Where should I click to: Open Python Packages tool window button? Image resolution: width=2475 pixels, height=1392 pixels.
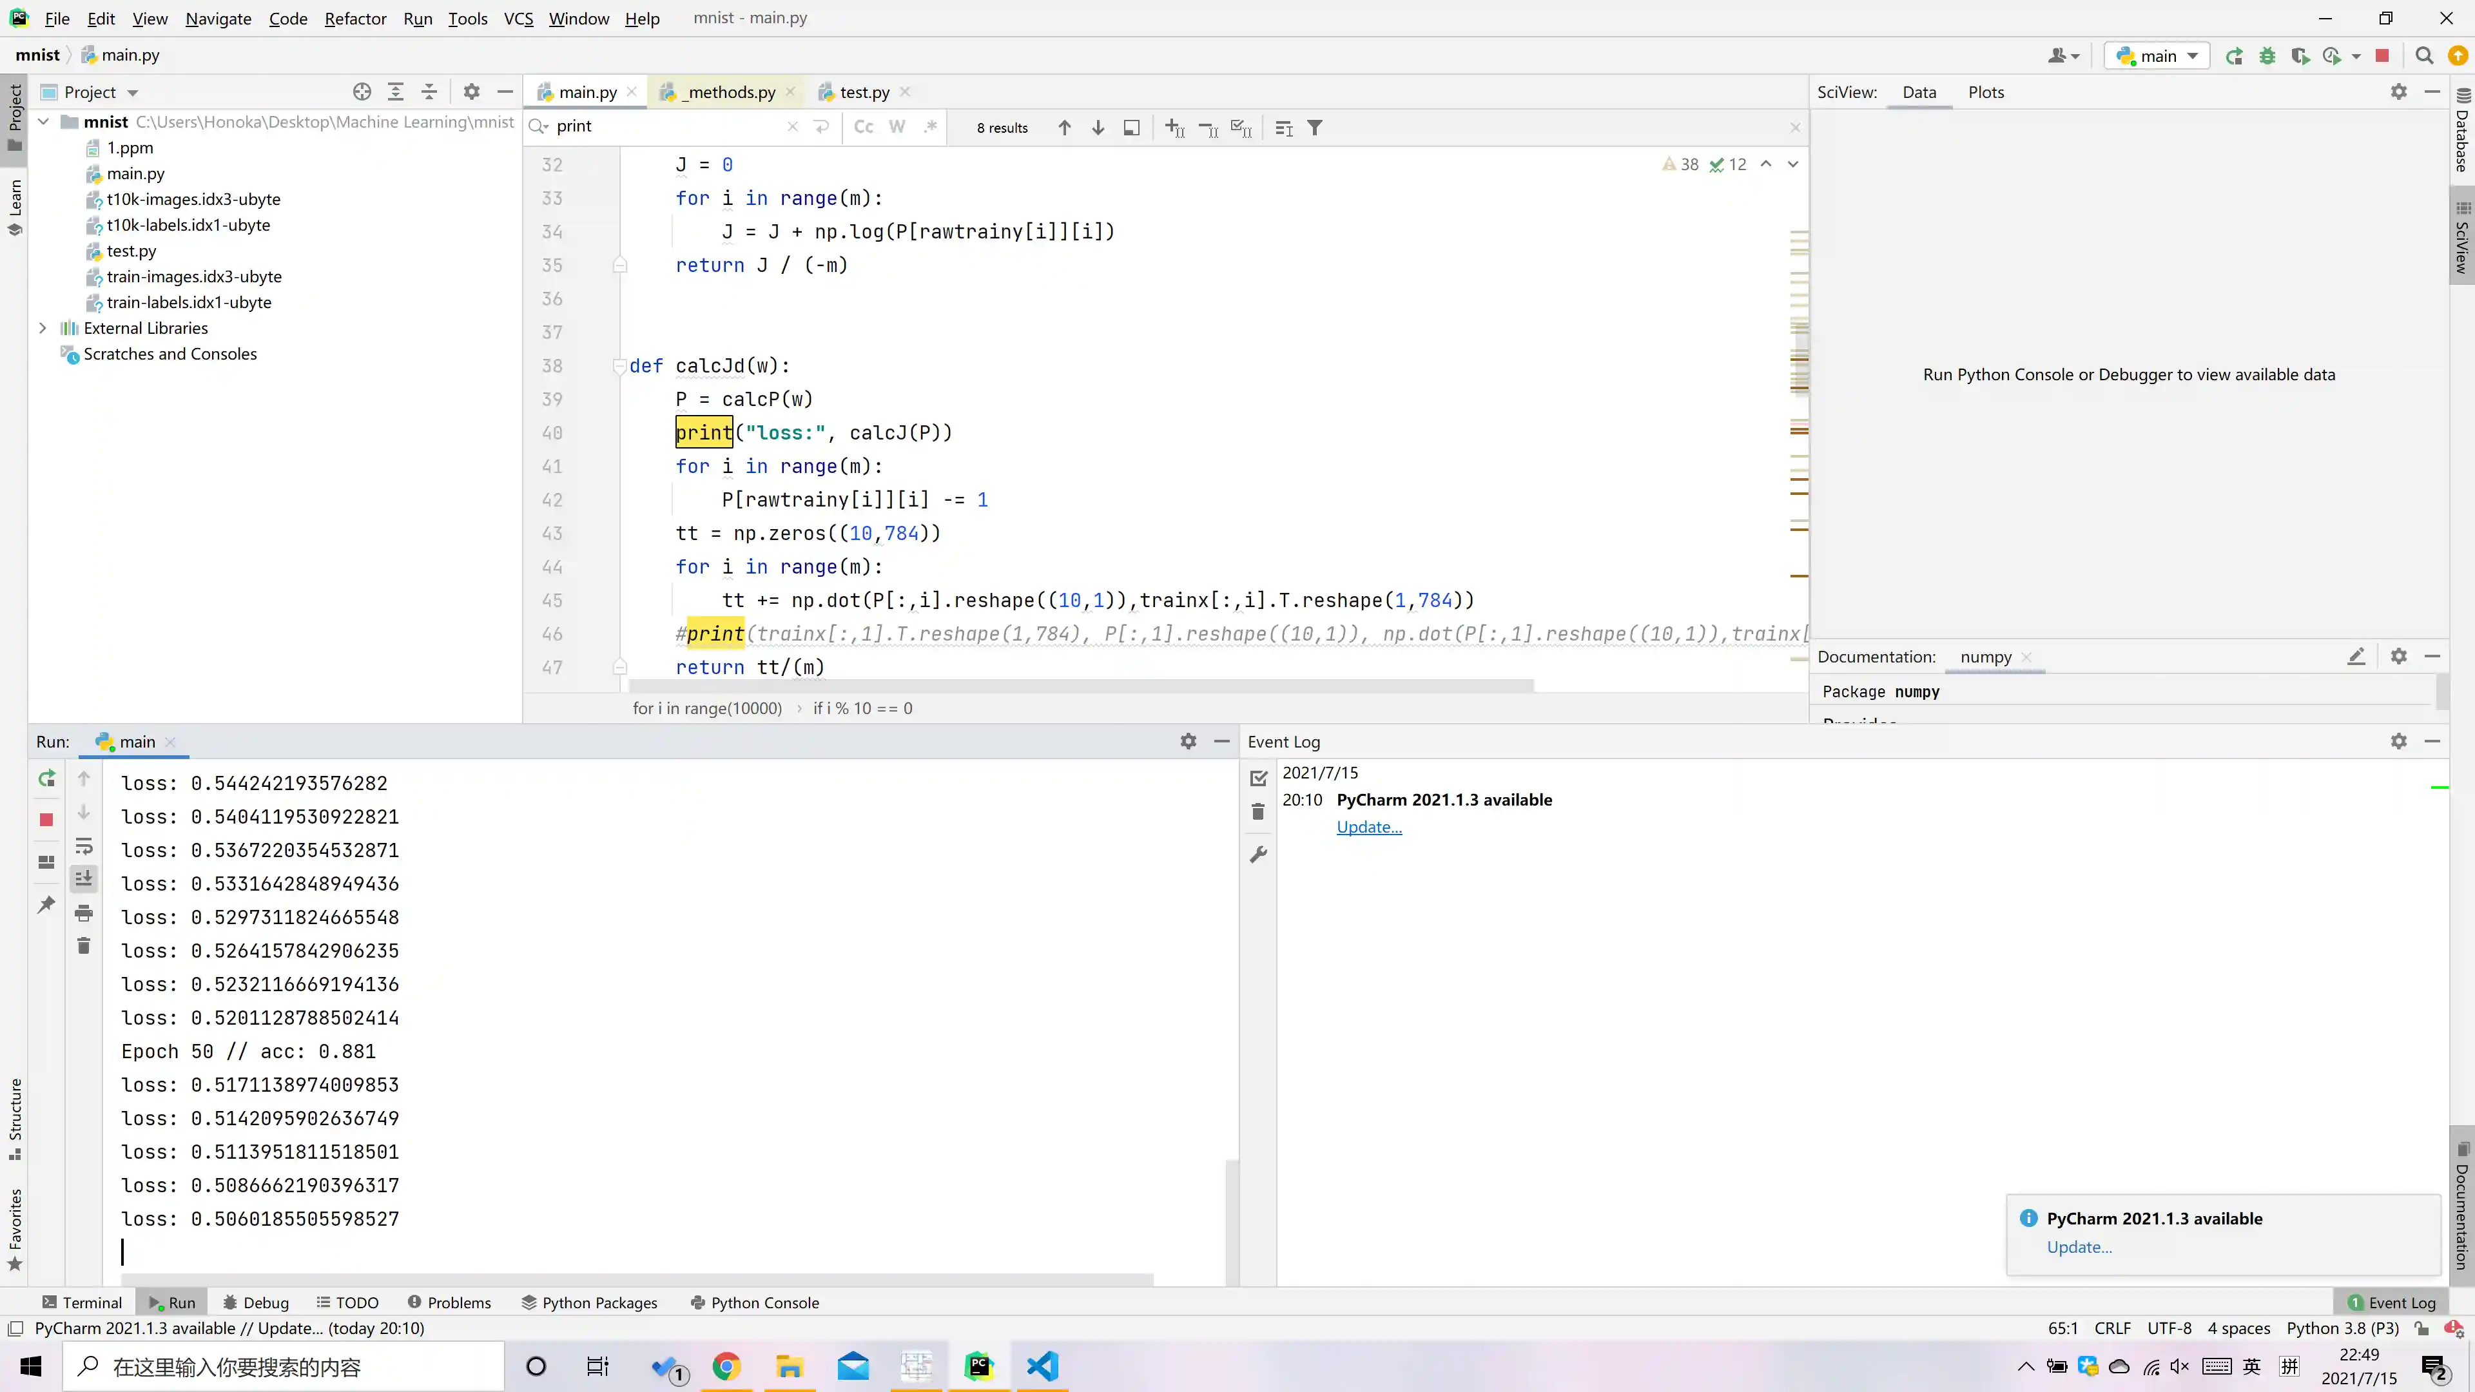(x=590, y=1302)
